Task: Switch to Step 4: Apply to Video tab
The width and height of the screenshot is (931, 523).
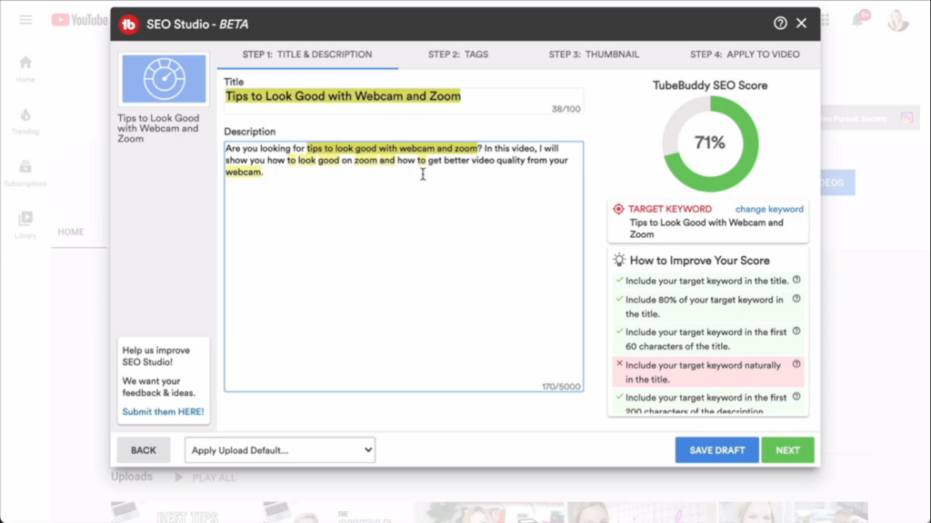Action: 745,54
